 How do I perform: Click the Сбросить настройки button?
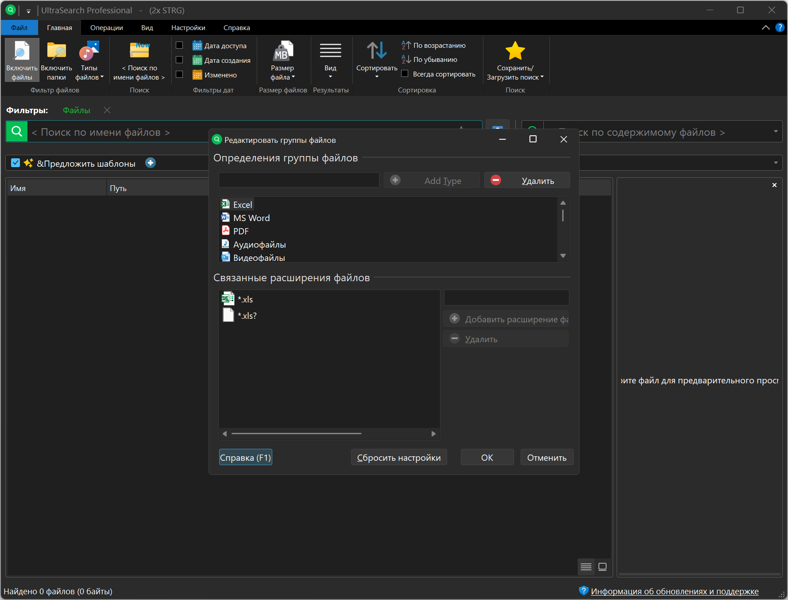[x=399, y=457]
